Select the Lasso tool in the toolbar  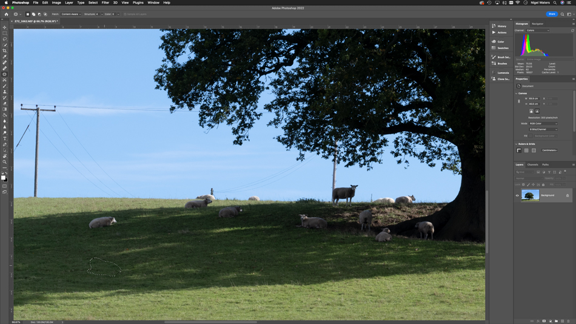5,39
